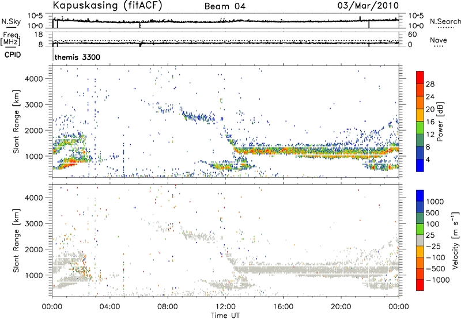The height and width of the screenshot is (319, 461).
Task: Click the '16' tick on the power scale
Action: click(430, 122)
